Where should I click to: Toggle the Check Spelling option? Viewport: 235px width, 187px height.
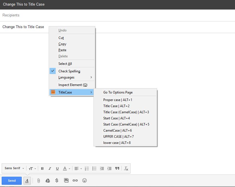coord(69,71)
